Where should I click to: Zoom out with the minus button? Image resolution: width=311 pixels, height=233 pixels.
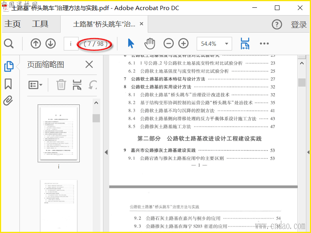pos(169,43)
